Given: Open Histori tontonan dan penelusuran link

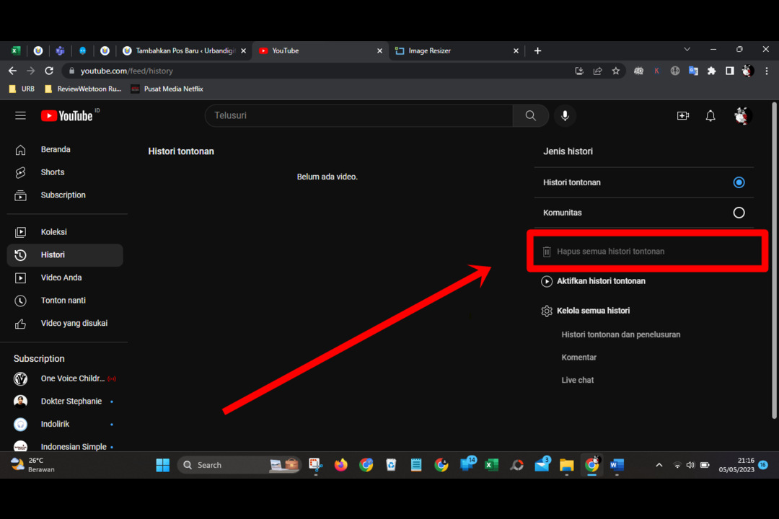Looking at the screenshot, I should [620, 334].
